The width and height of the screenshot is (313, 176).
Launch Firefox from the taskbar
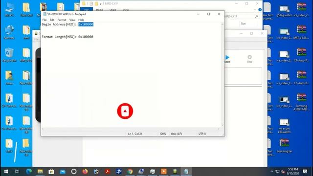85,172
